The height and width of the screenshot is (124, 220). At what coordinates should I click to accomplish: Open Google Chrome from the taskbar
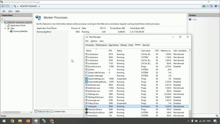[x=12, y=121]
